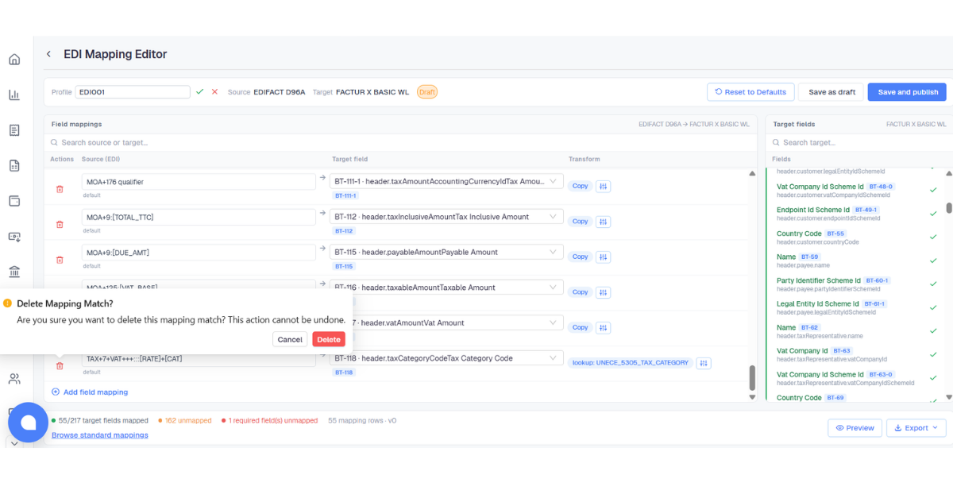The image size is (953, 498).
Task: Select the Copy transform tag for BT-111-1
Action: [581, 186]
